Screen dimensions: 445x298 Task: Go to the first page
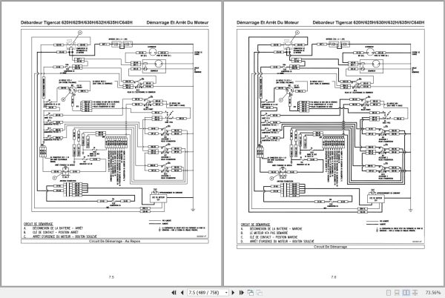(x=174, y=292)
